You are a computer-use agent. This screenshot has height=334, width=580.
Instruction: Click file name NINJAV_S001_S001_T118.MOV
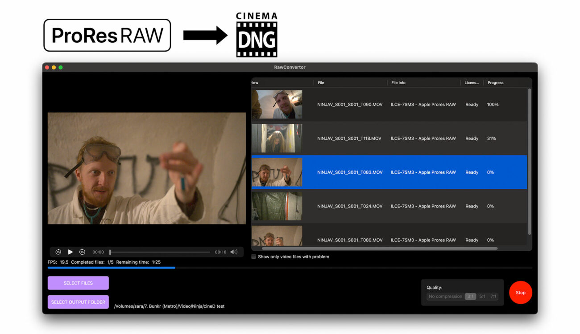coord(349,138)
